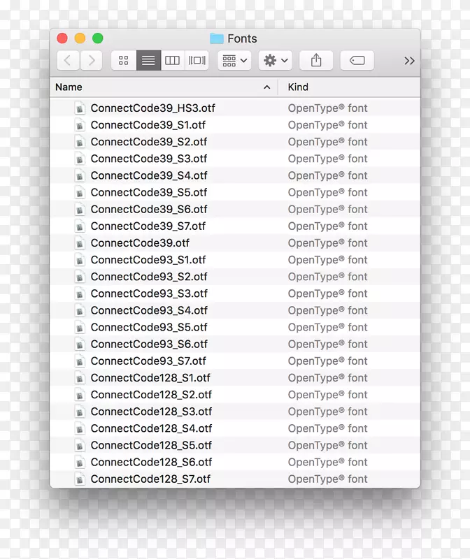The height and width of the screenshot is (559, 470).
Task: Click the Share button
Action: 316,60
